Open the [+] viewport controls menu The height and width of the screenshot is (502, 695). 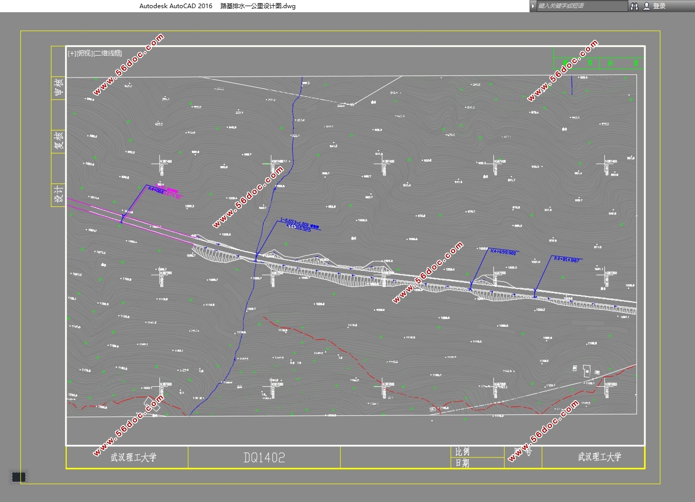pyautogui.click(x=72, y=53)
